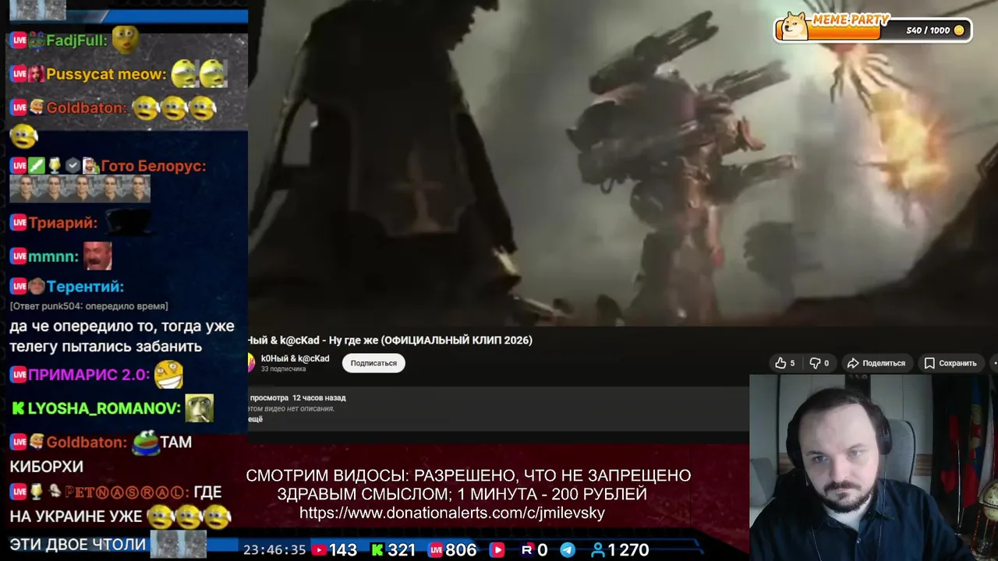Click the emoji in FadjFull message
This screenshot has height=561, width=998.
pos(126,39)
